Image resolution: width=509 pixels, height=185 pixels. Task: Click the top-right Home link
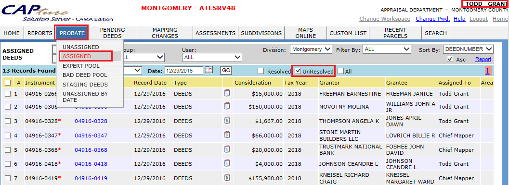500,19
